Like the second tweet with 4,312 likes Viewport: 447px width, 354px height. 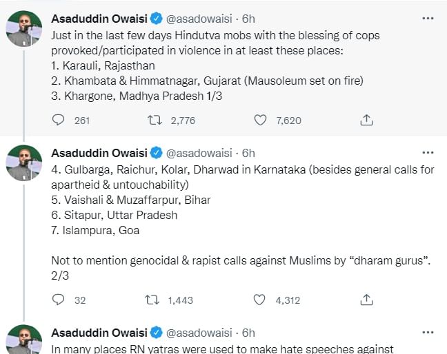click(260, 300)
